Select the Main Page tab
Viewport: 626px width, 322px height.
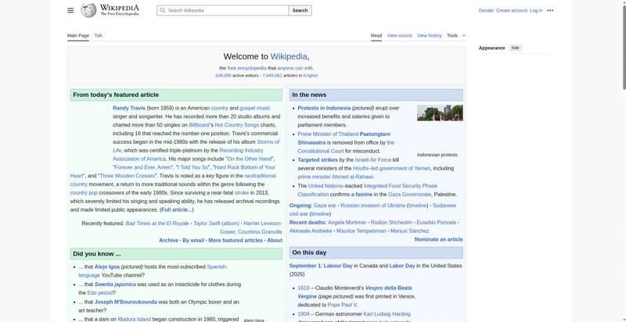point(77,35)
